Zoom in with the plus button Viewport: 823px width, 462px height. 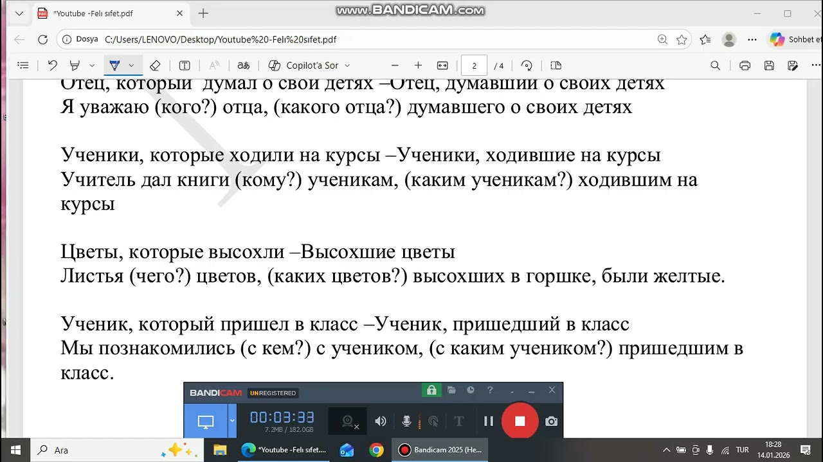(x=418, y=65)
